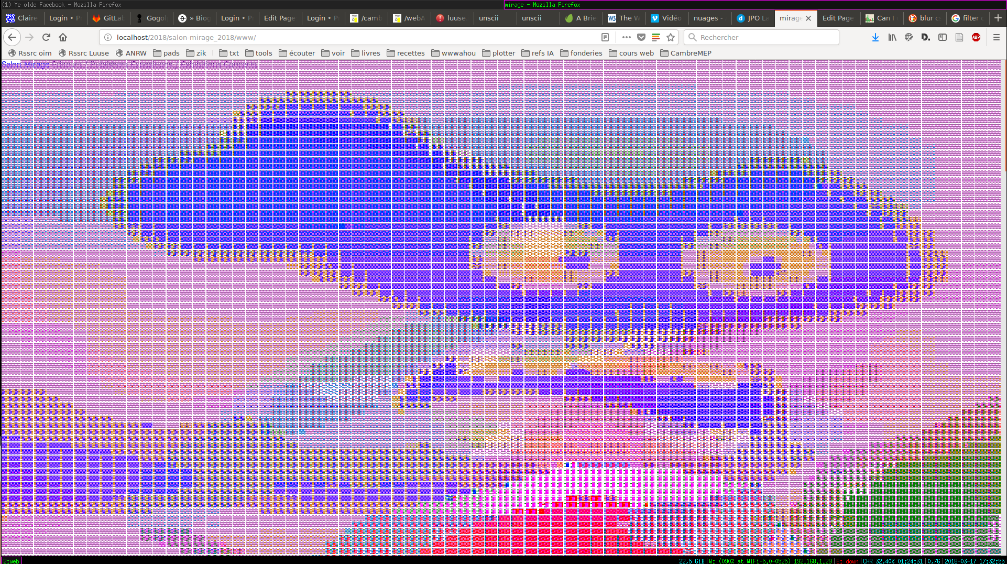Show site information for localhost

coord(108,37)
